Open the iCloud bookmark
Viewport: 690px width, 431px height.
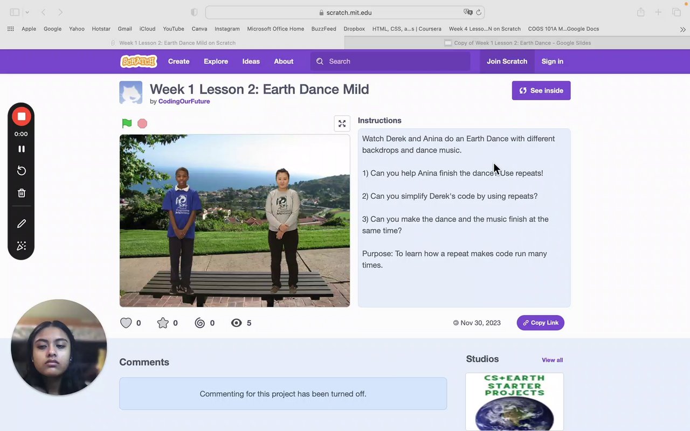click(x=147, y=29)
